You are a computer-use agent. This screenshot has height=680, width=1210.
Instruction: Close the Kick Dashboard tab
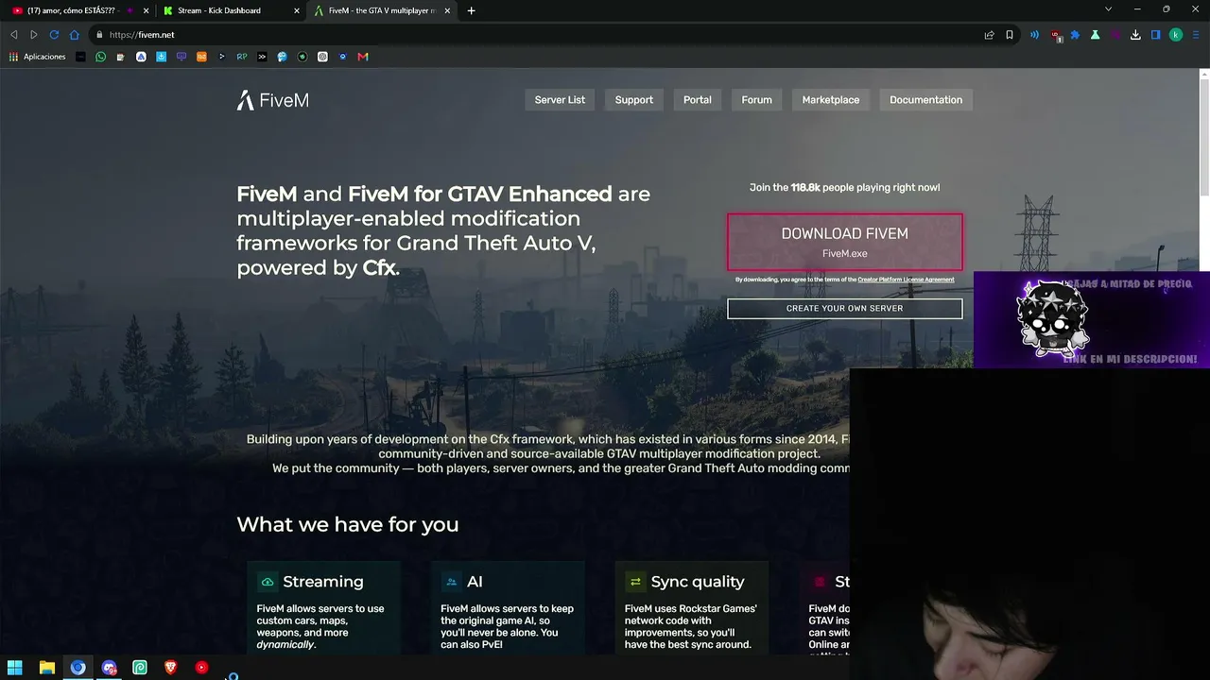point(297,10)
